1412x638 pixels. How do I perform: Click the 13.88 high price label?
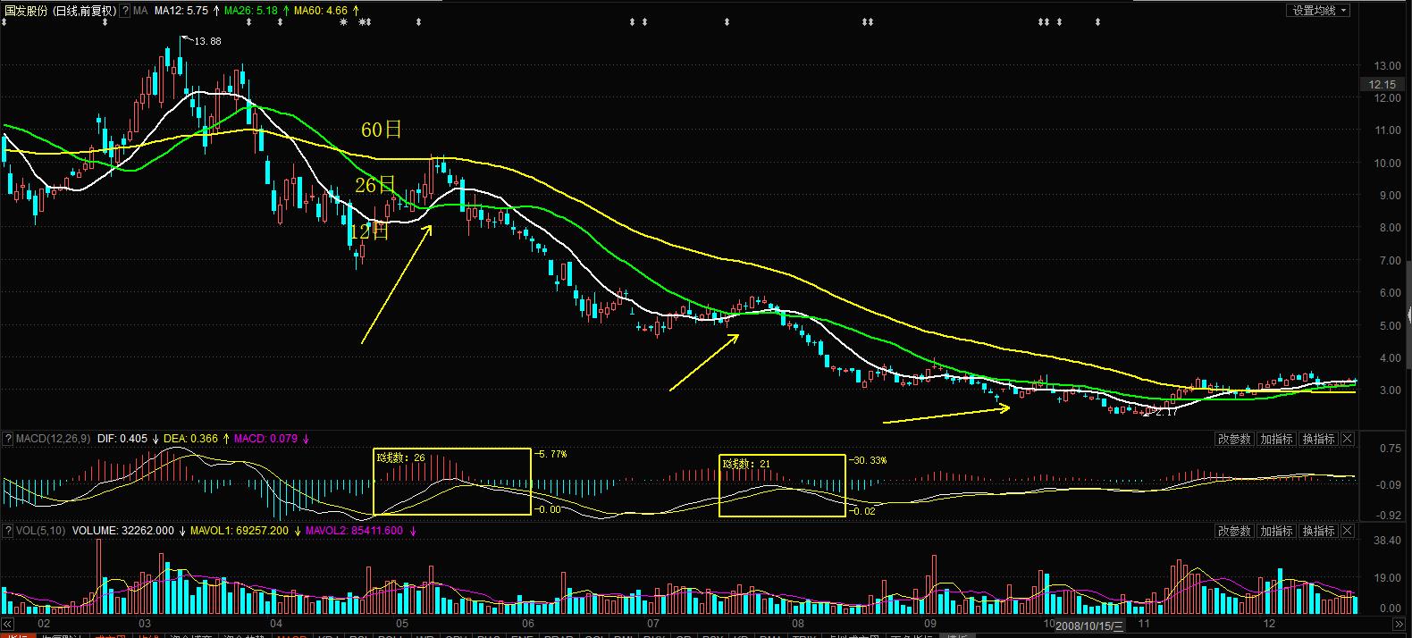(x=207, y=41)
